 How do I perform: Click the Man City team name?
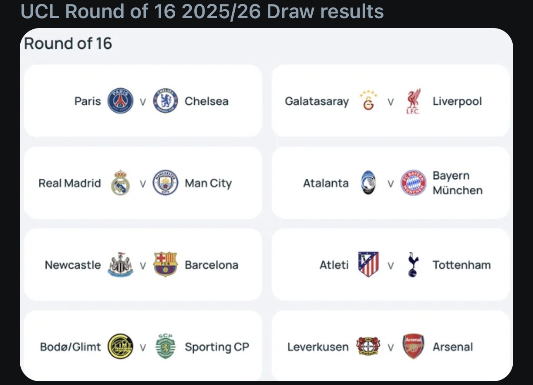point(208,183)
